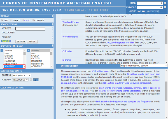168x119 pixels.
Task: Open 100,000 integrated word list link
Action: [120, 43]
